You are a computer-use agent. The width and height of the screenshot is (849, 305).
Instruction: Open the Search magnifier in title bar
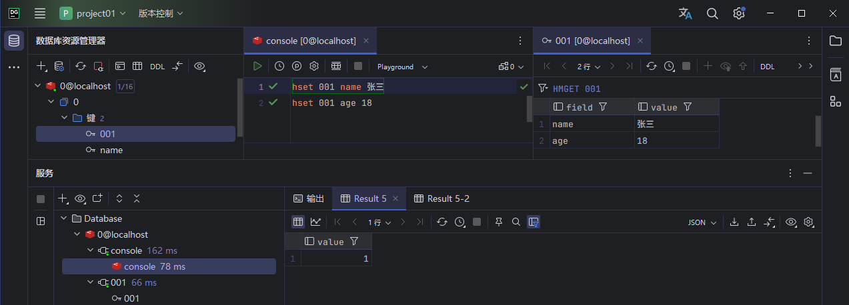tap(712, 13)
